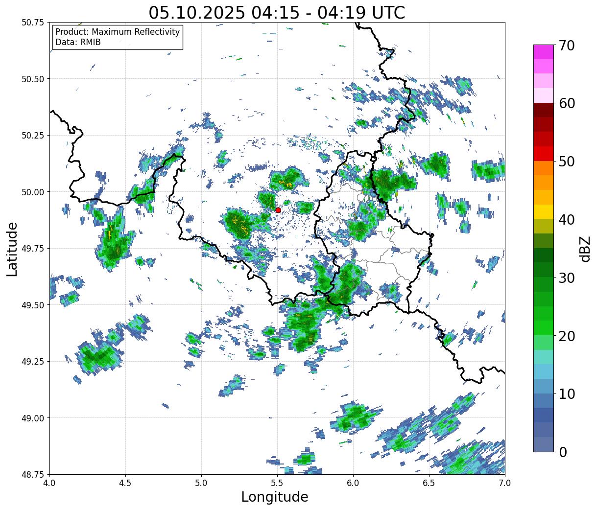Click the dark maroon swatch below 60 dBZ
Image resolution: width=597 pixels, height=509 pixels.
544,110
